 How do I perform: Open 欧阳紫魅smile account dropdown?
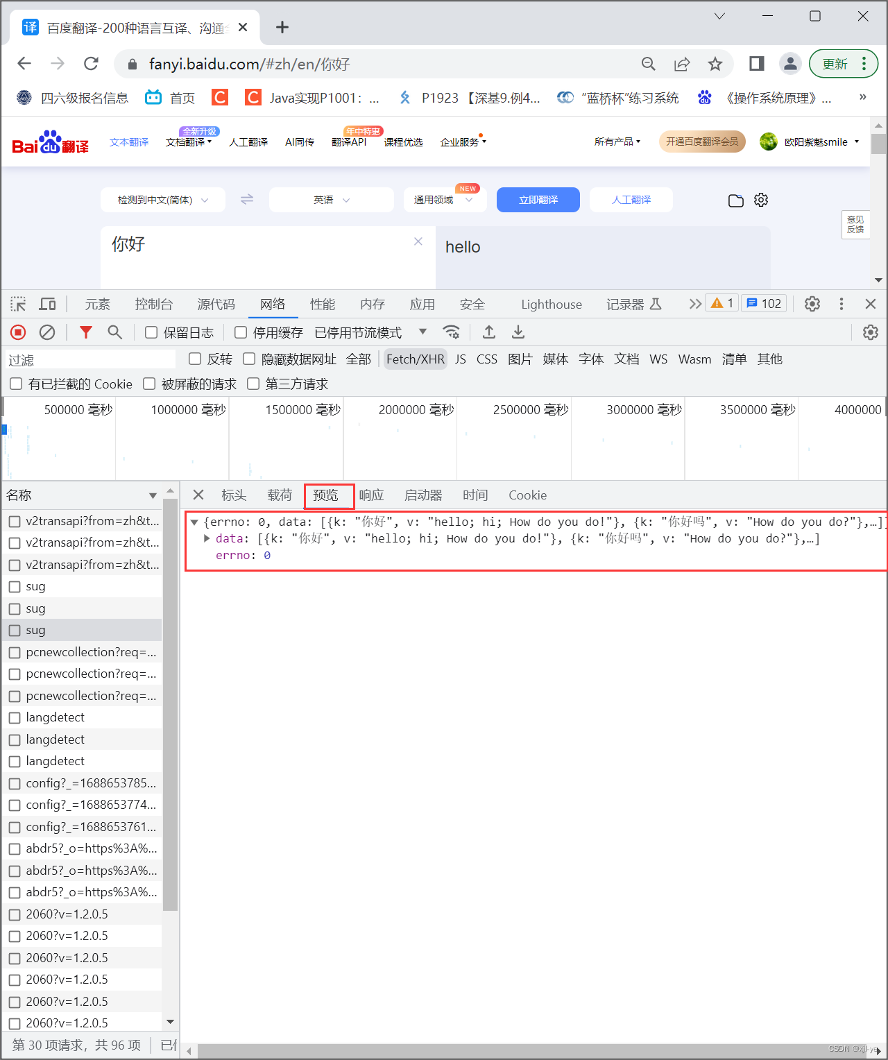coord(810,142)
